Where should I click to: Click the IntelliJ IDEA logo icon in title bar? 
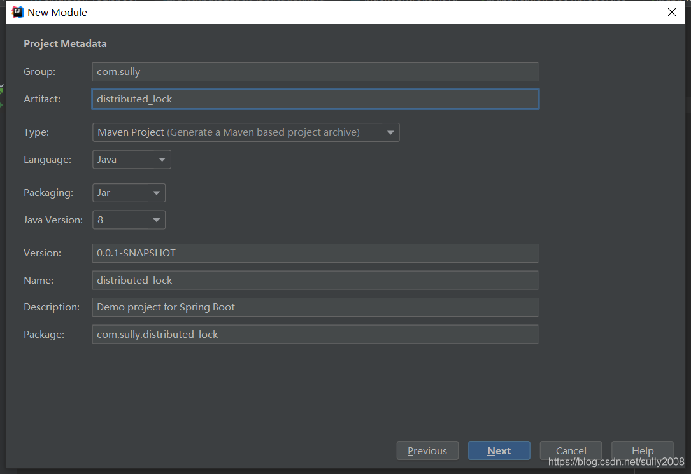[x=18, y=12]
